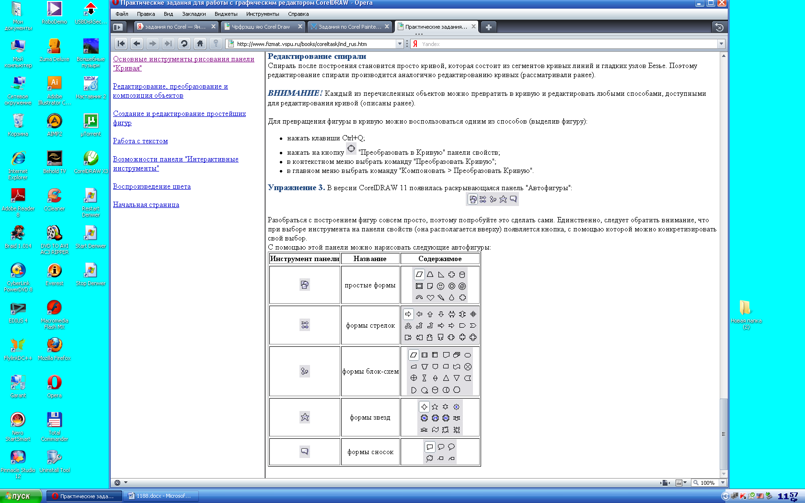Click the Пуск start button
This screenshot has height=503, width=805.
pyautogui.click(x=21, y=496)
